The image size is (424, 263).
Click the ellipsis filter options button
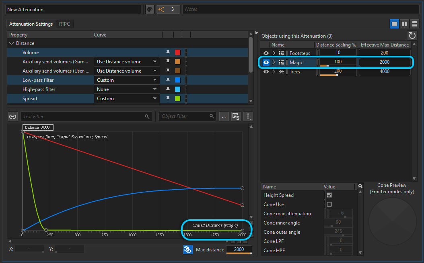point(224,116)
